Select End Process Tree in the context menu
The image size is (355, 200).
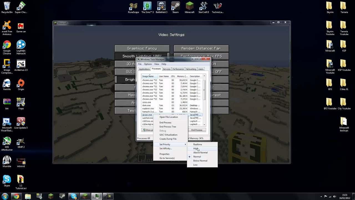(x=170, y=127)
